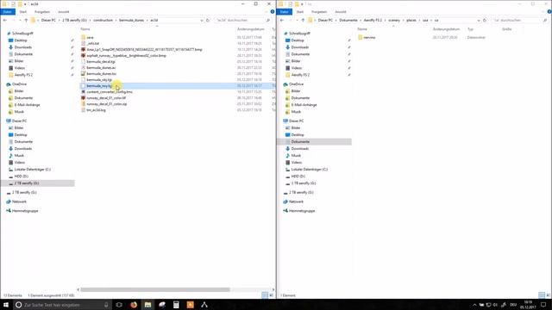Open the Freigeben ribbon tab in the left window
The height and width of the screenshot is (310, 552).
(42, 12)
